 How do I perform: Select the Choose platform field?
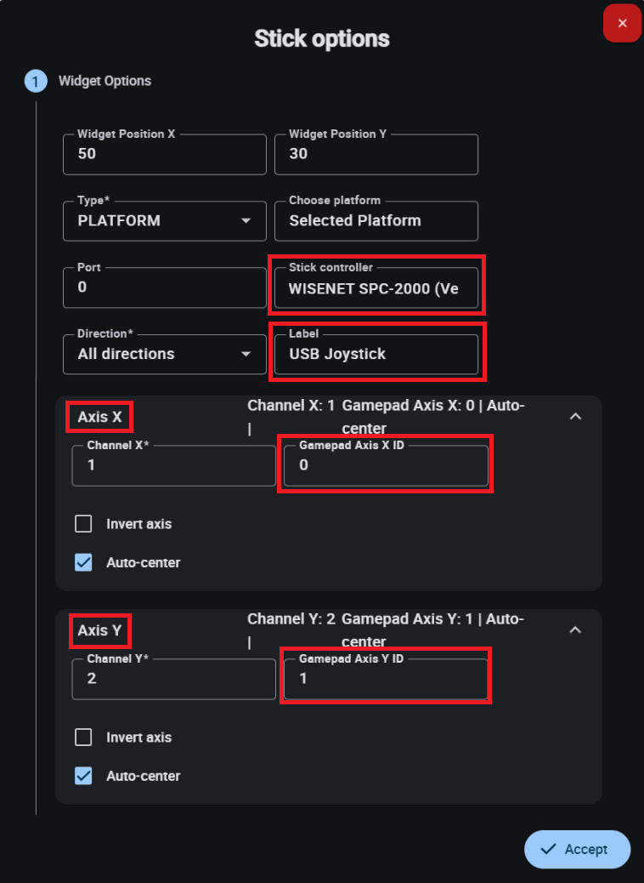(x=376, y=221)
